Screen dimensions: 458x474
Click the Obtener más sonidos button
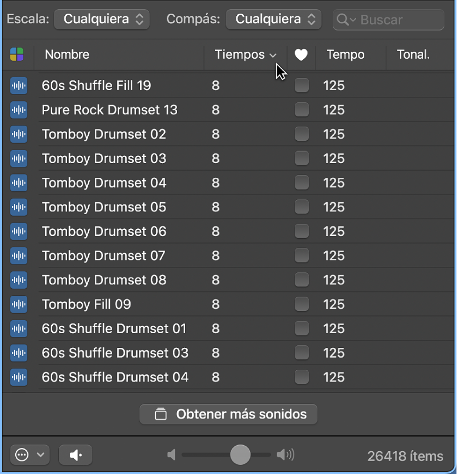pyautogui.click(x=229, y=414)
